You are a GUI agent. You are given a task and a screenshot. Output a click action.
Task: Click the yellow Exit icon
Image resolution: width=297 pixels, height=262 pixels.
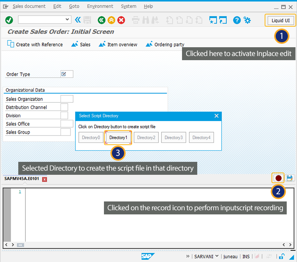(x=111, y=20)
